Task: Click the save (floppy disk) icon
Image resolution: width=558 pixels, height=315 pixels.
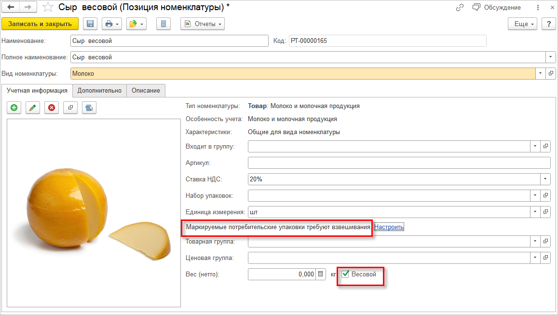Action: pos(91,24)
